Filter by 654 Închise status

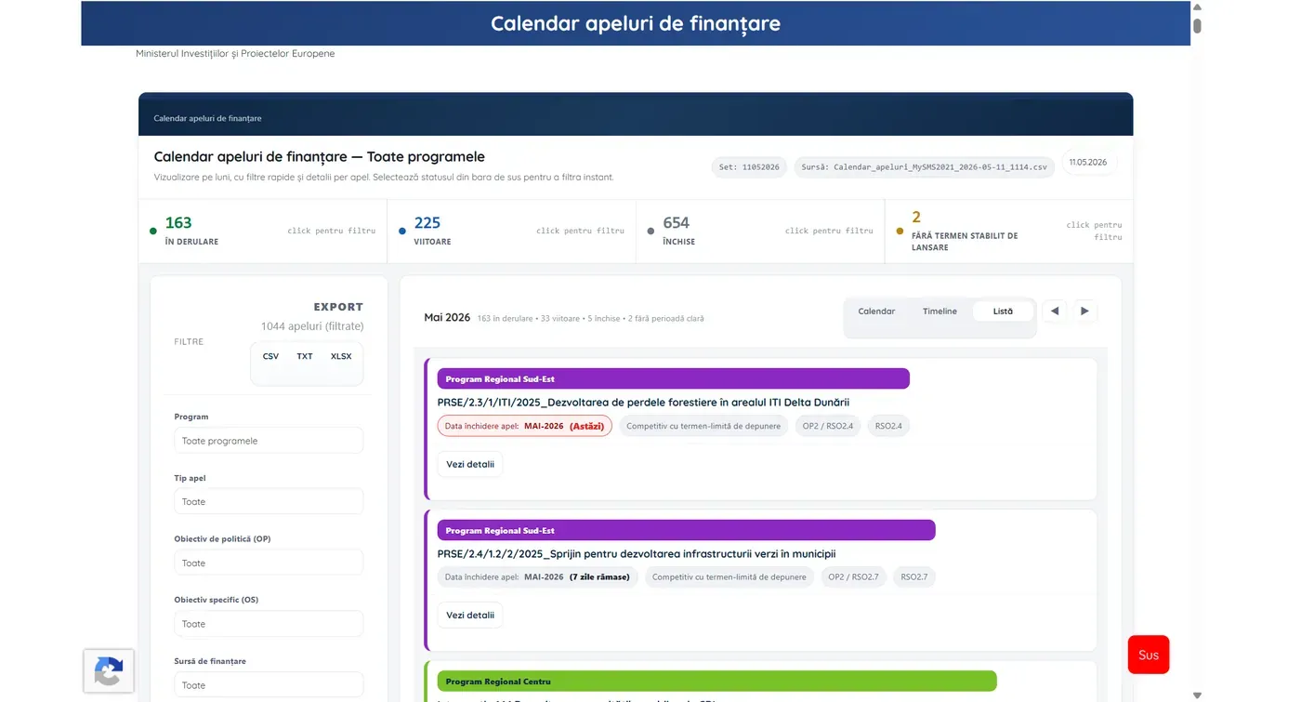(760, 231)
